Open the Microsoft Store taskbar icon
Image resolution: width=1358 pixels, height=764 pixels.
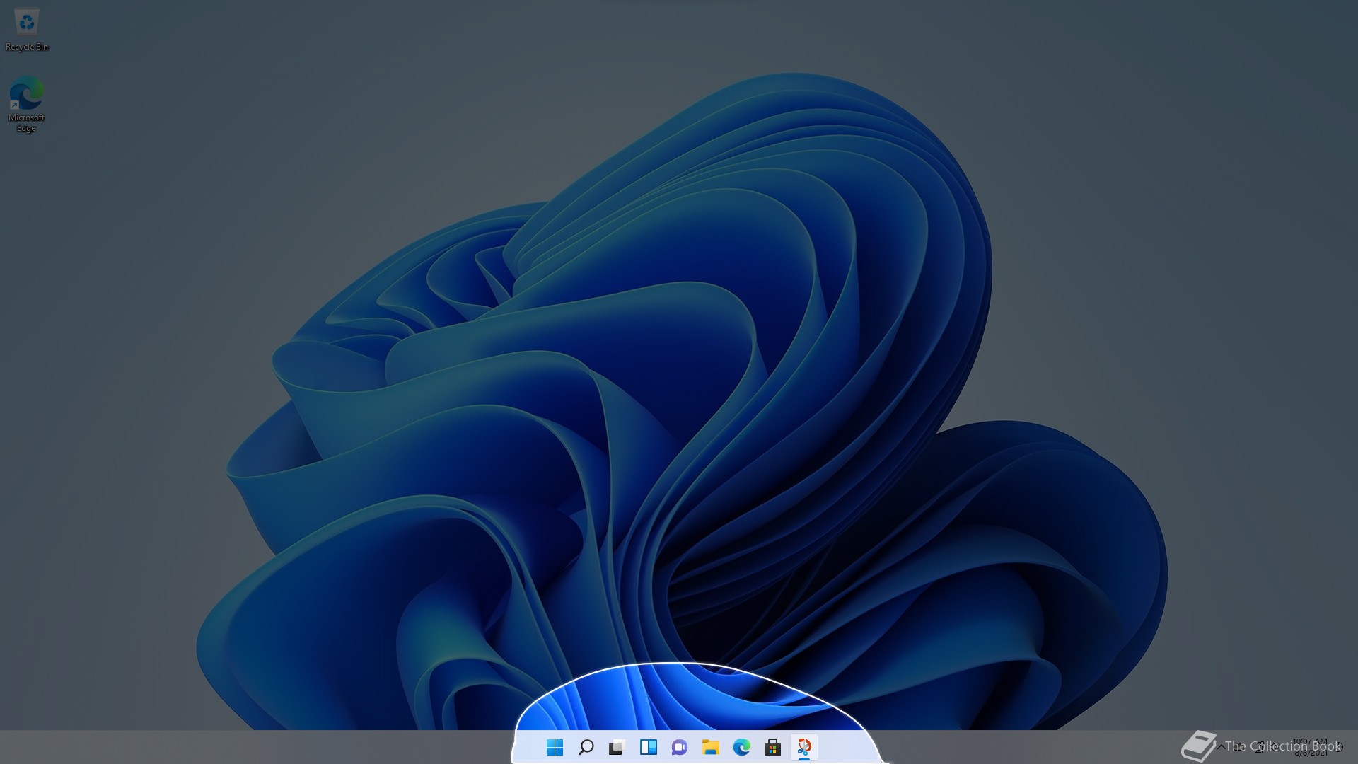pyautogui.click(x=772, y=747)
